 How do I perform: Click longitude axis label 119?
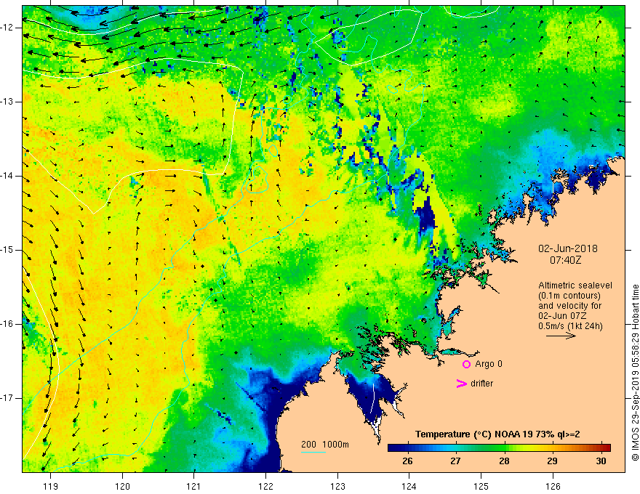51,486
